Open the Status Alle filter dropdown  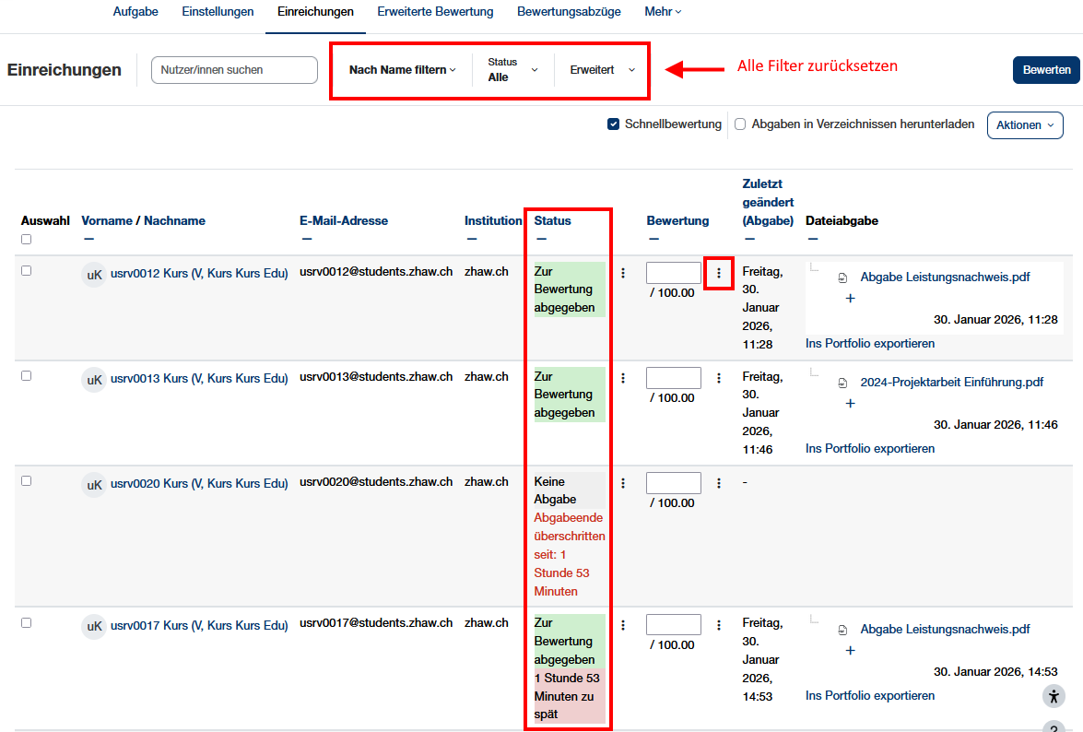point(512,70)
